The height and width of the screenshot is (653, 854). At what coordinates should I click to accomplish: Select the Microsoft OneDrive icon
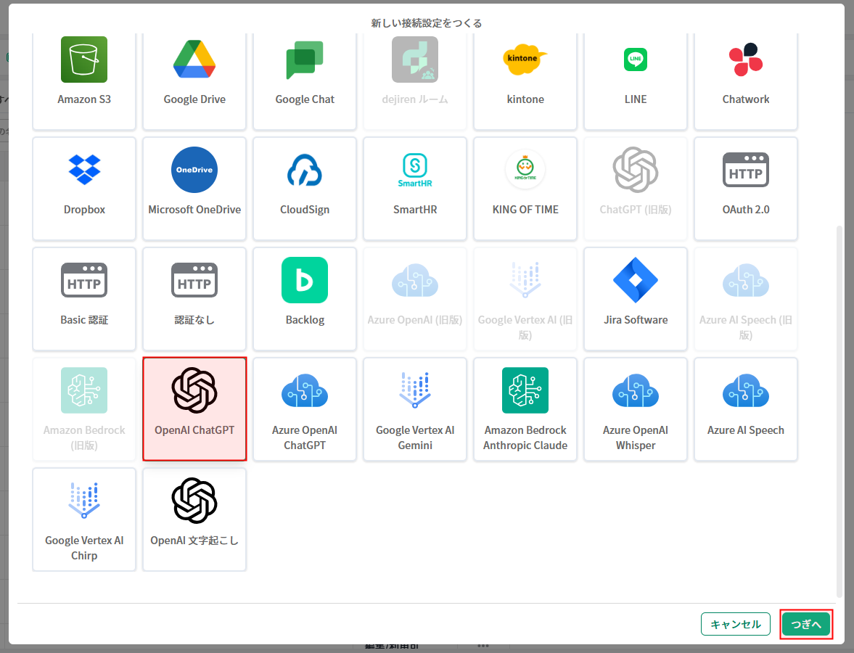pyautogui.click(x=194, y=170)
